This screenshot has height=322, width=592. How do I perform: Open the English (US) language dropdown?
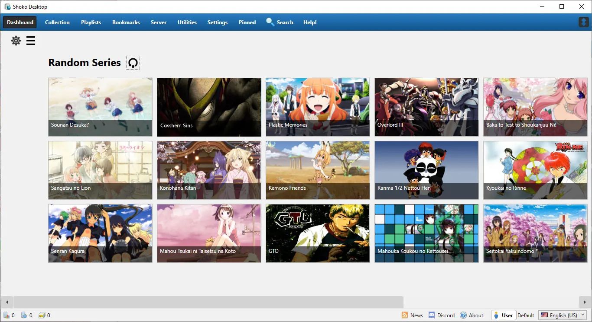(x=563, y=315)
